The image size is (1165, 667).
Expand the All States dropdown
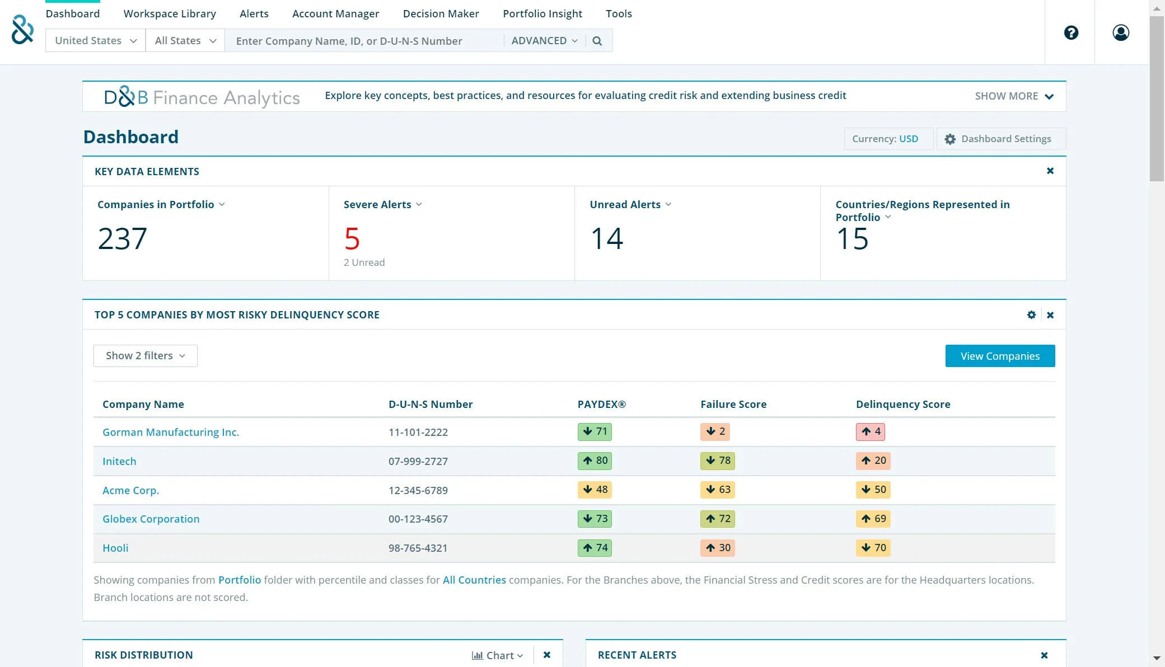(185, 41)
